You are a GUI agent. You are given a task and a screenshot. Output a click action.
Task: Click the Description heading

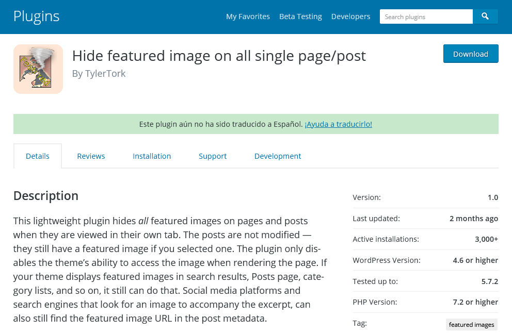coord(46,196)
